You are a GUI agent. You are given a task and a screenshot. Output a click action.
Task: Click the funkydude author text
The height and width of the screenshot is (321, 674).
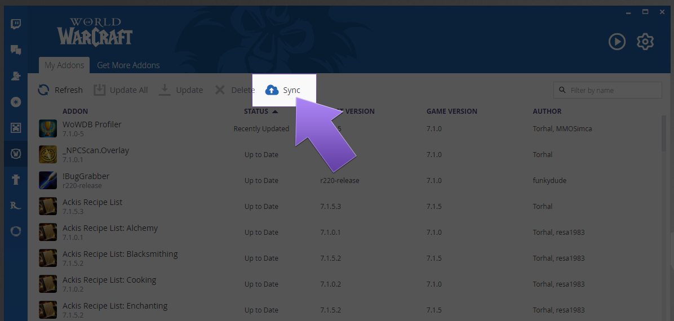(x=549, y=180)
